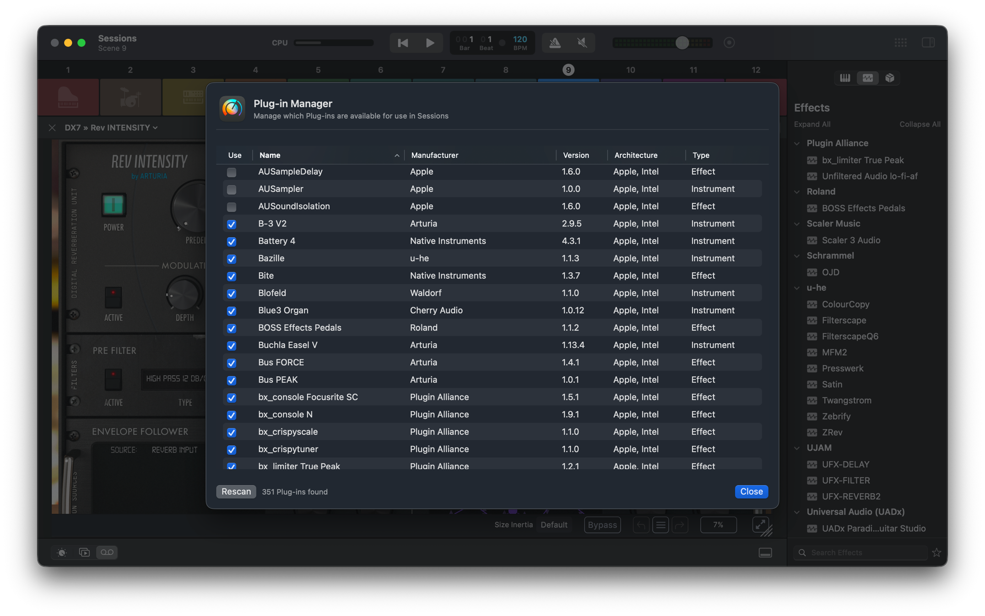This screenshot has width=985, height=616.
Task: Collapse the Plugin Alliance effects group
Action: pos(797,143)
